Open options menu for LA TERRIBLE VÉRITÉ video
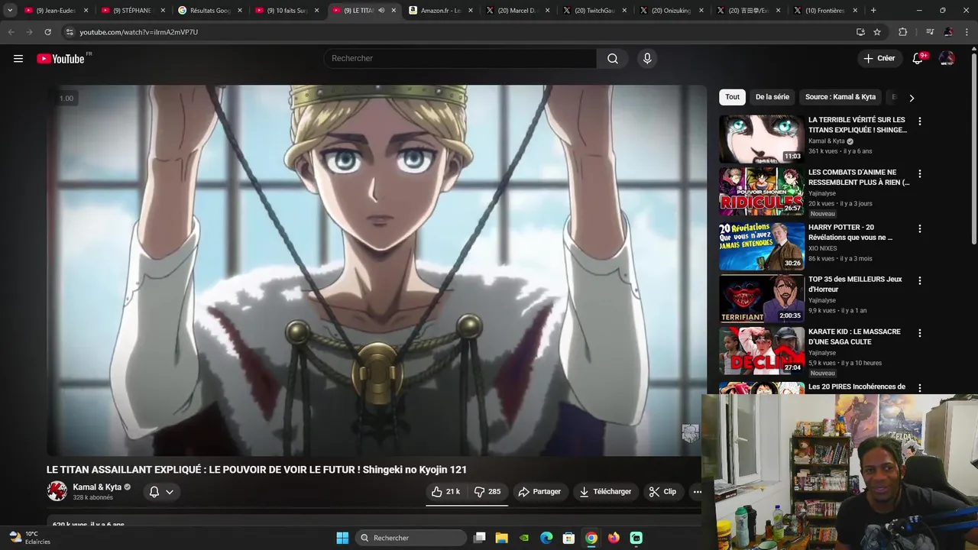978x550 pixels. (x=919, y=121)
